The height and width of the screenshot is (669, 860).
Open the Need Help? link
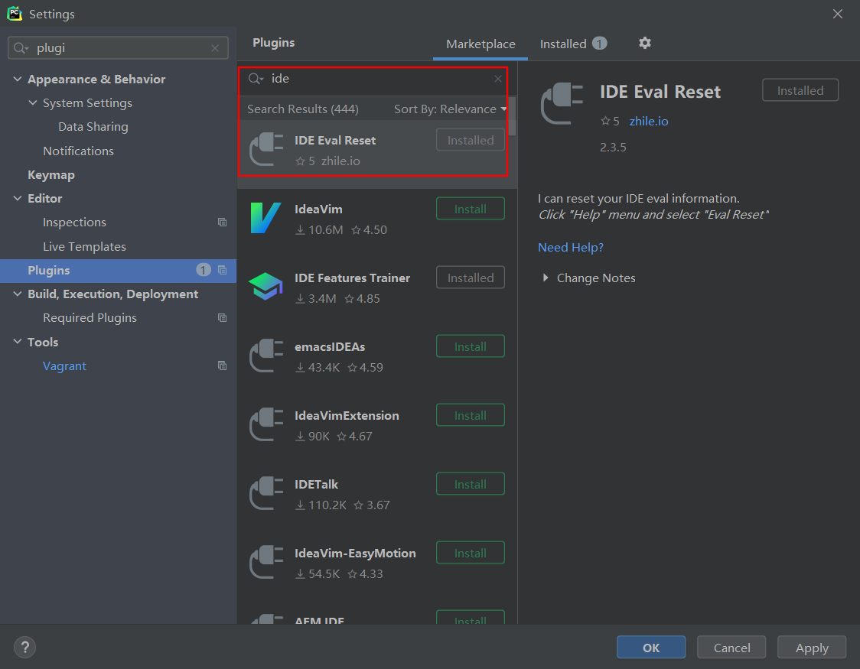click(571, 247)
